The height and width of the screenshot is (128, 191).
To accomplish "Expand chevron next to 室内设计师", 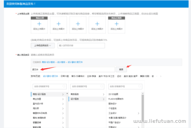I will (63, 104).
